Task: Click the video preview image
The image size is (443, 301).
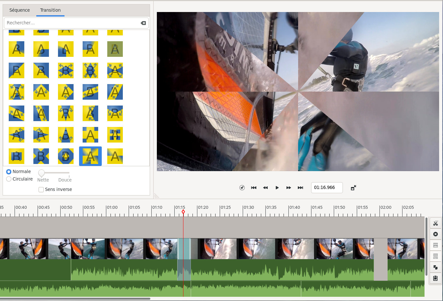Action: pyautogui.click(x=298, y=92)
